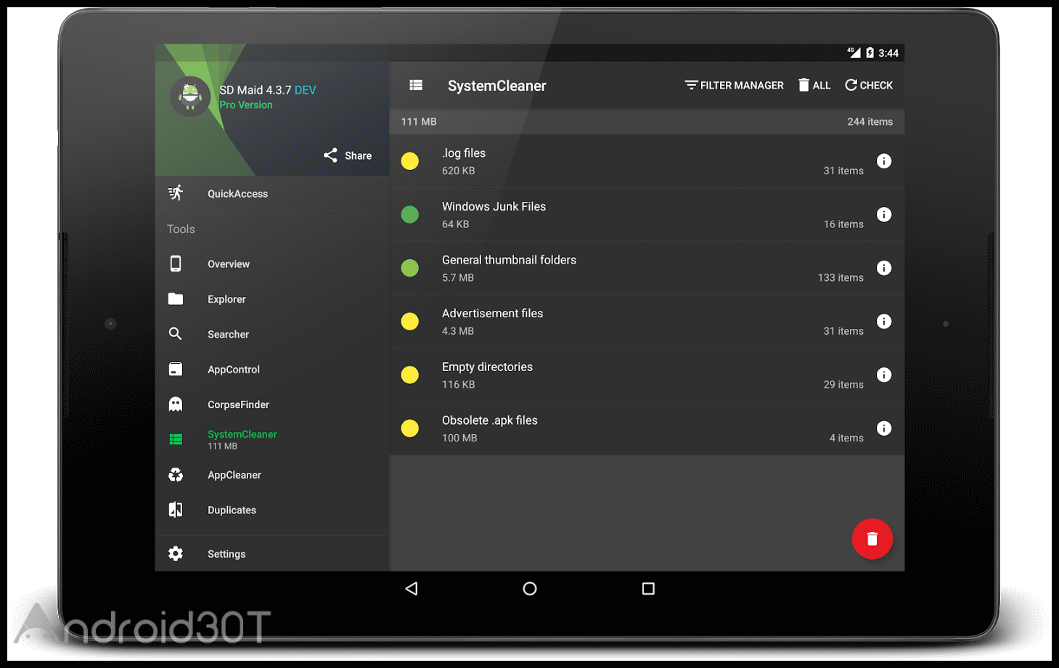Tap the red delete floating button
1059x668 pixels.
(x=872, y=539)
